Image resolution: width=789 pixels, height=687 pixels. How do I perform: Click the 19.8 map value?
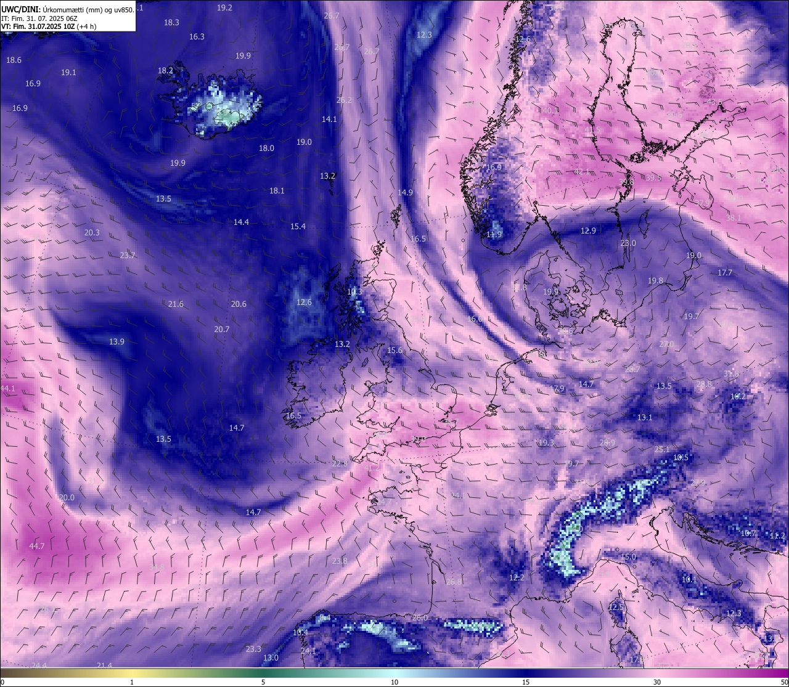click(x=655, y=280)
